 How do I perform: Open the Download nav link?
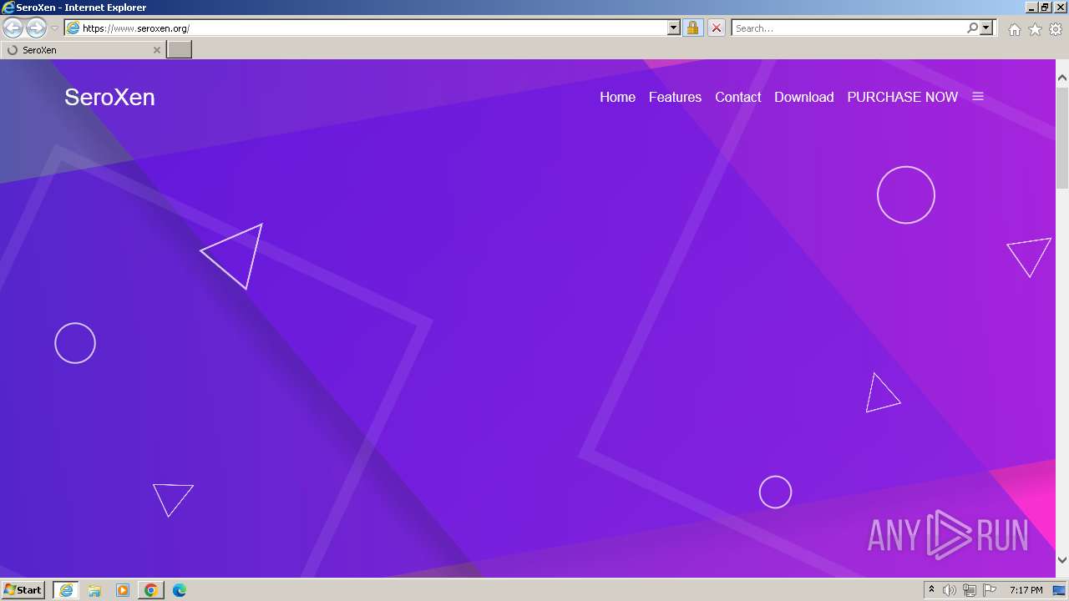803,97
